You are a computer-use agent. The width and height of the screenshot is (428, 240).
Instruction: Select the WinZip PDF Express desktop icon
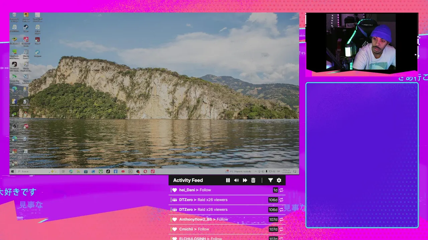pyautogui.click(x=26, y=103)
